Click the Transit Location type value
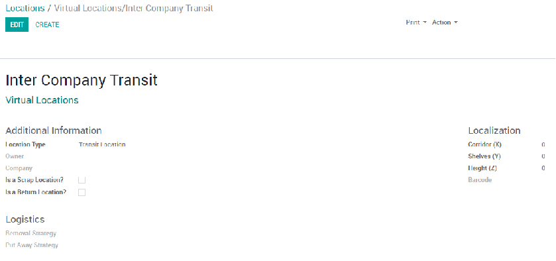Viewport: 556px width, 261px height. click(102, 144)
